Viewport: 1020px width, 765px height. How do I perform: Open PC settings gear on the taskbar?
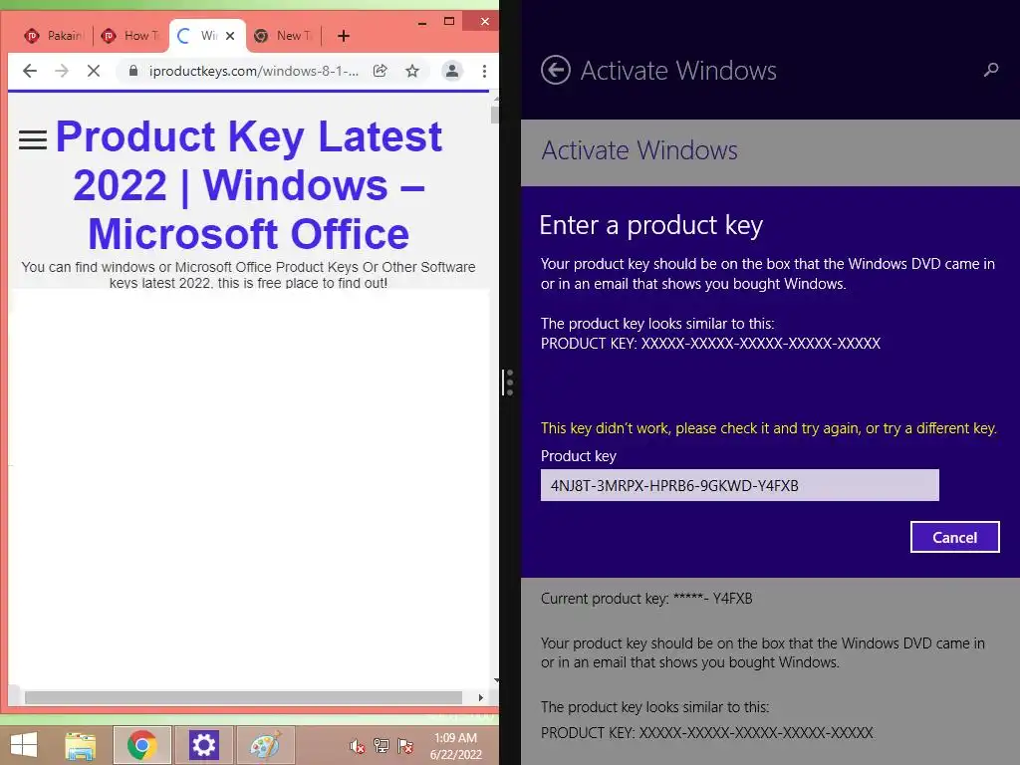pos(204,745)
